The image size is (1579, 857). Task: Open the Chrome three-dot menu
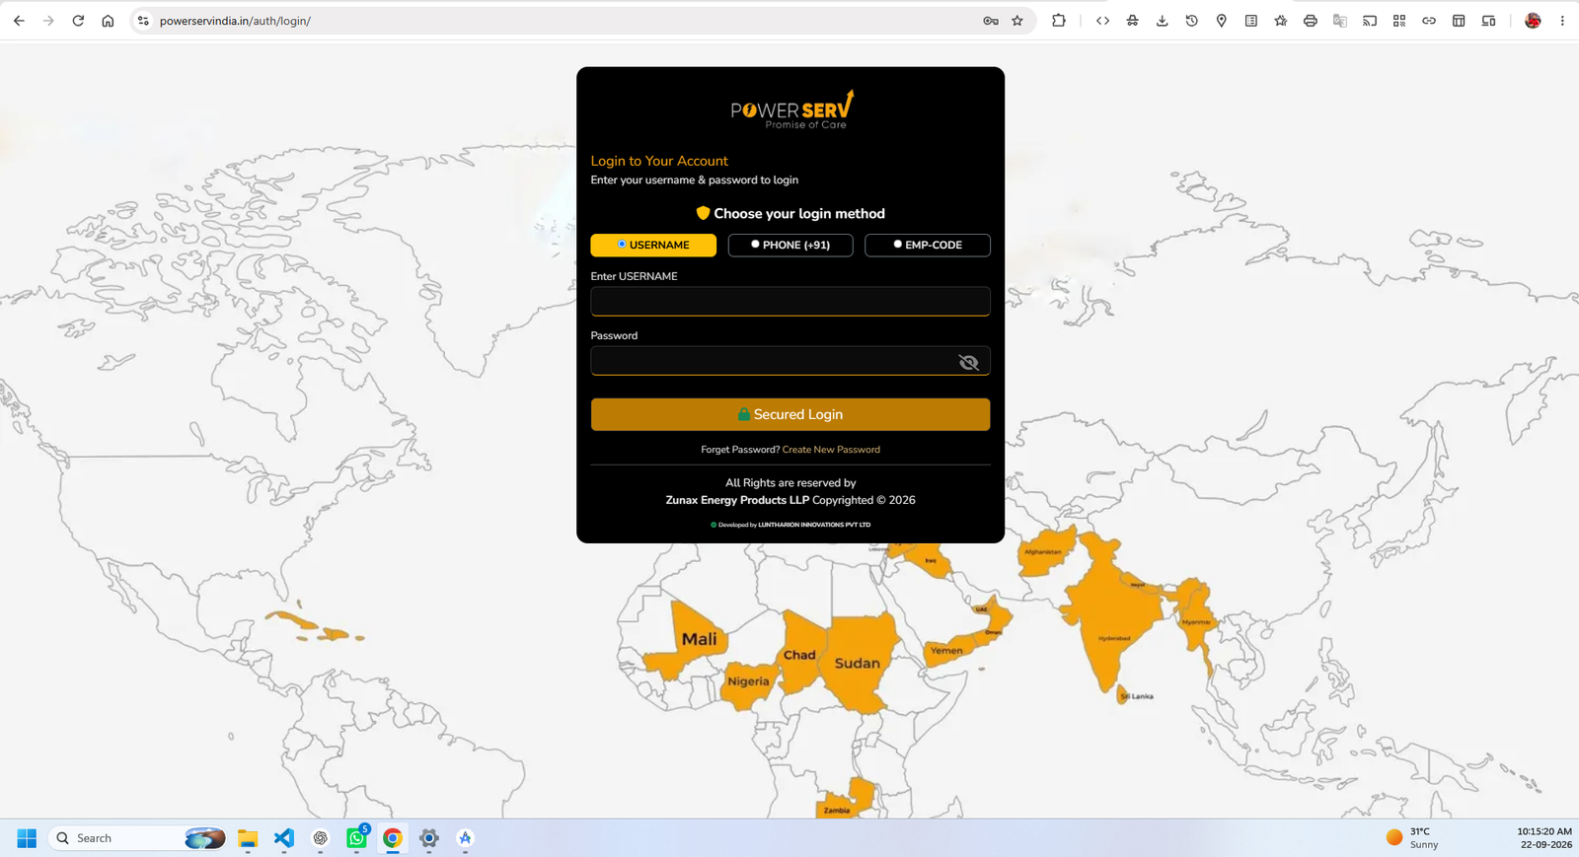click(x=1562, y=21)
